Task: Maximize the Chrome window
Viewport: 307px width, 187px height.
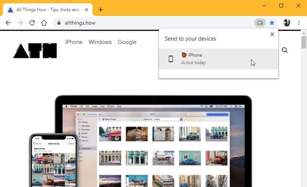Action: [281, 6]
